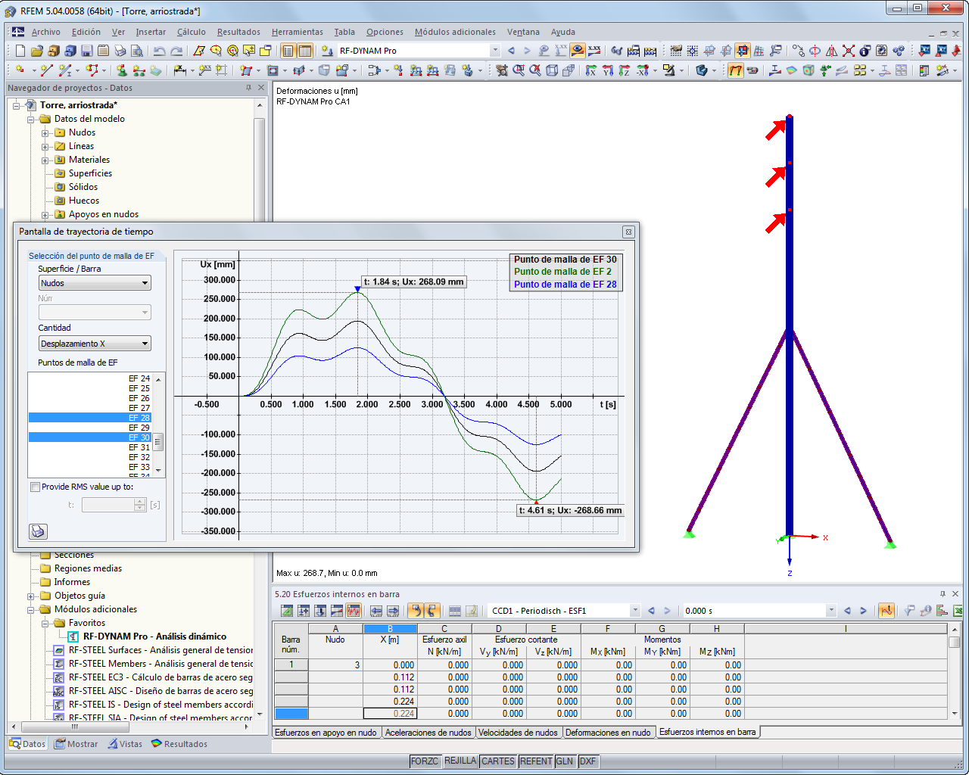Switch to the Mostrar navigator tab

tap(76, 744)
